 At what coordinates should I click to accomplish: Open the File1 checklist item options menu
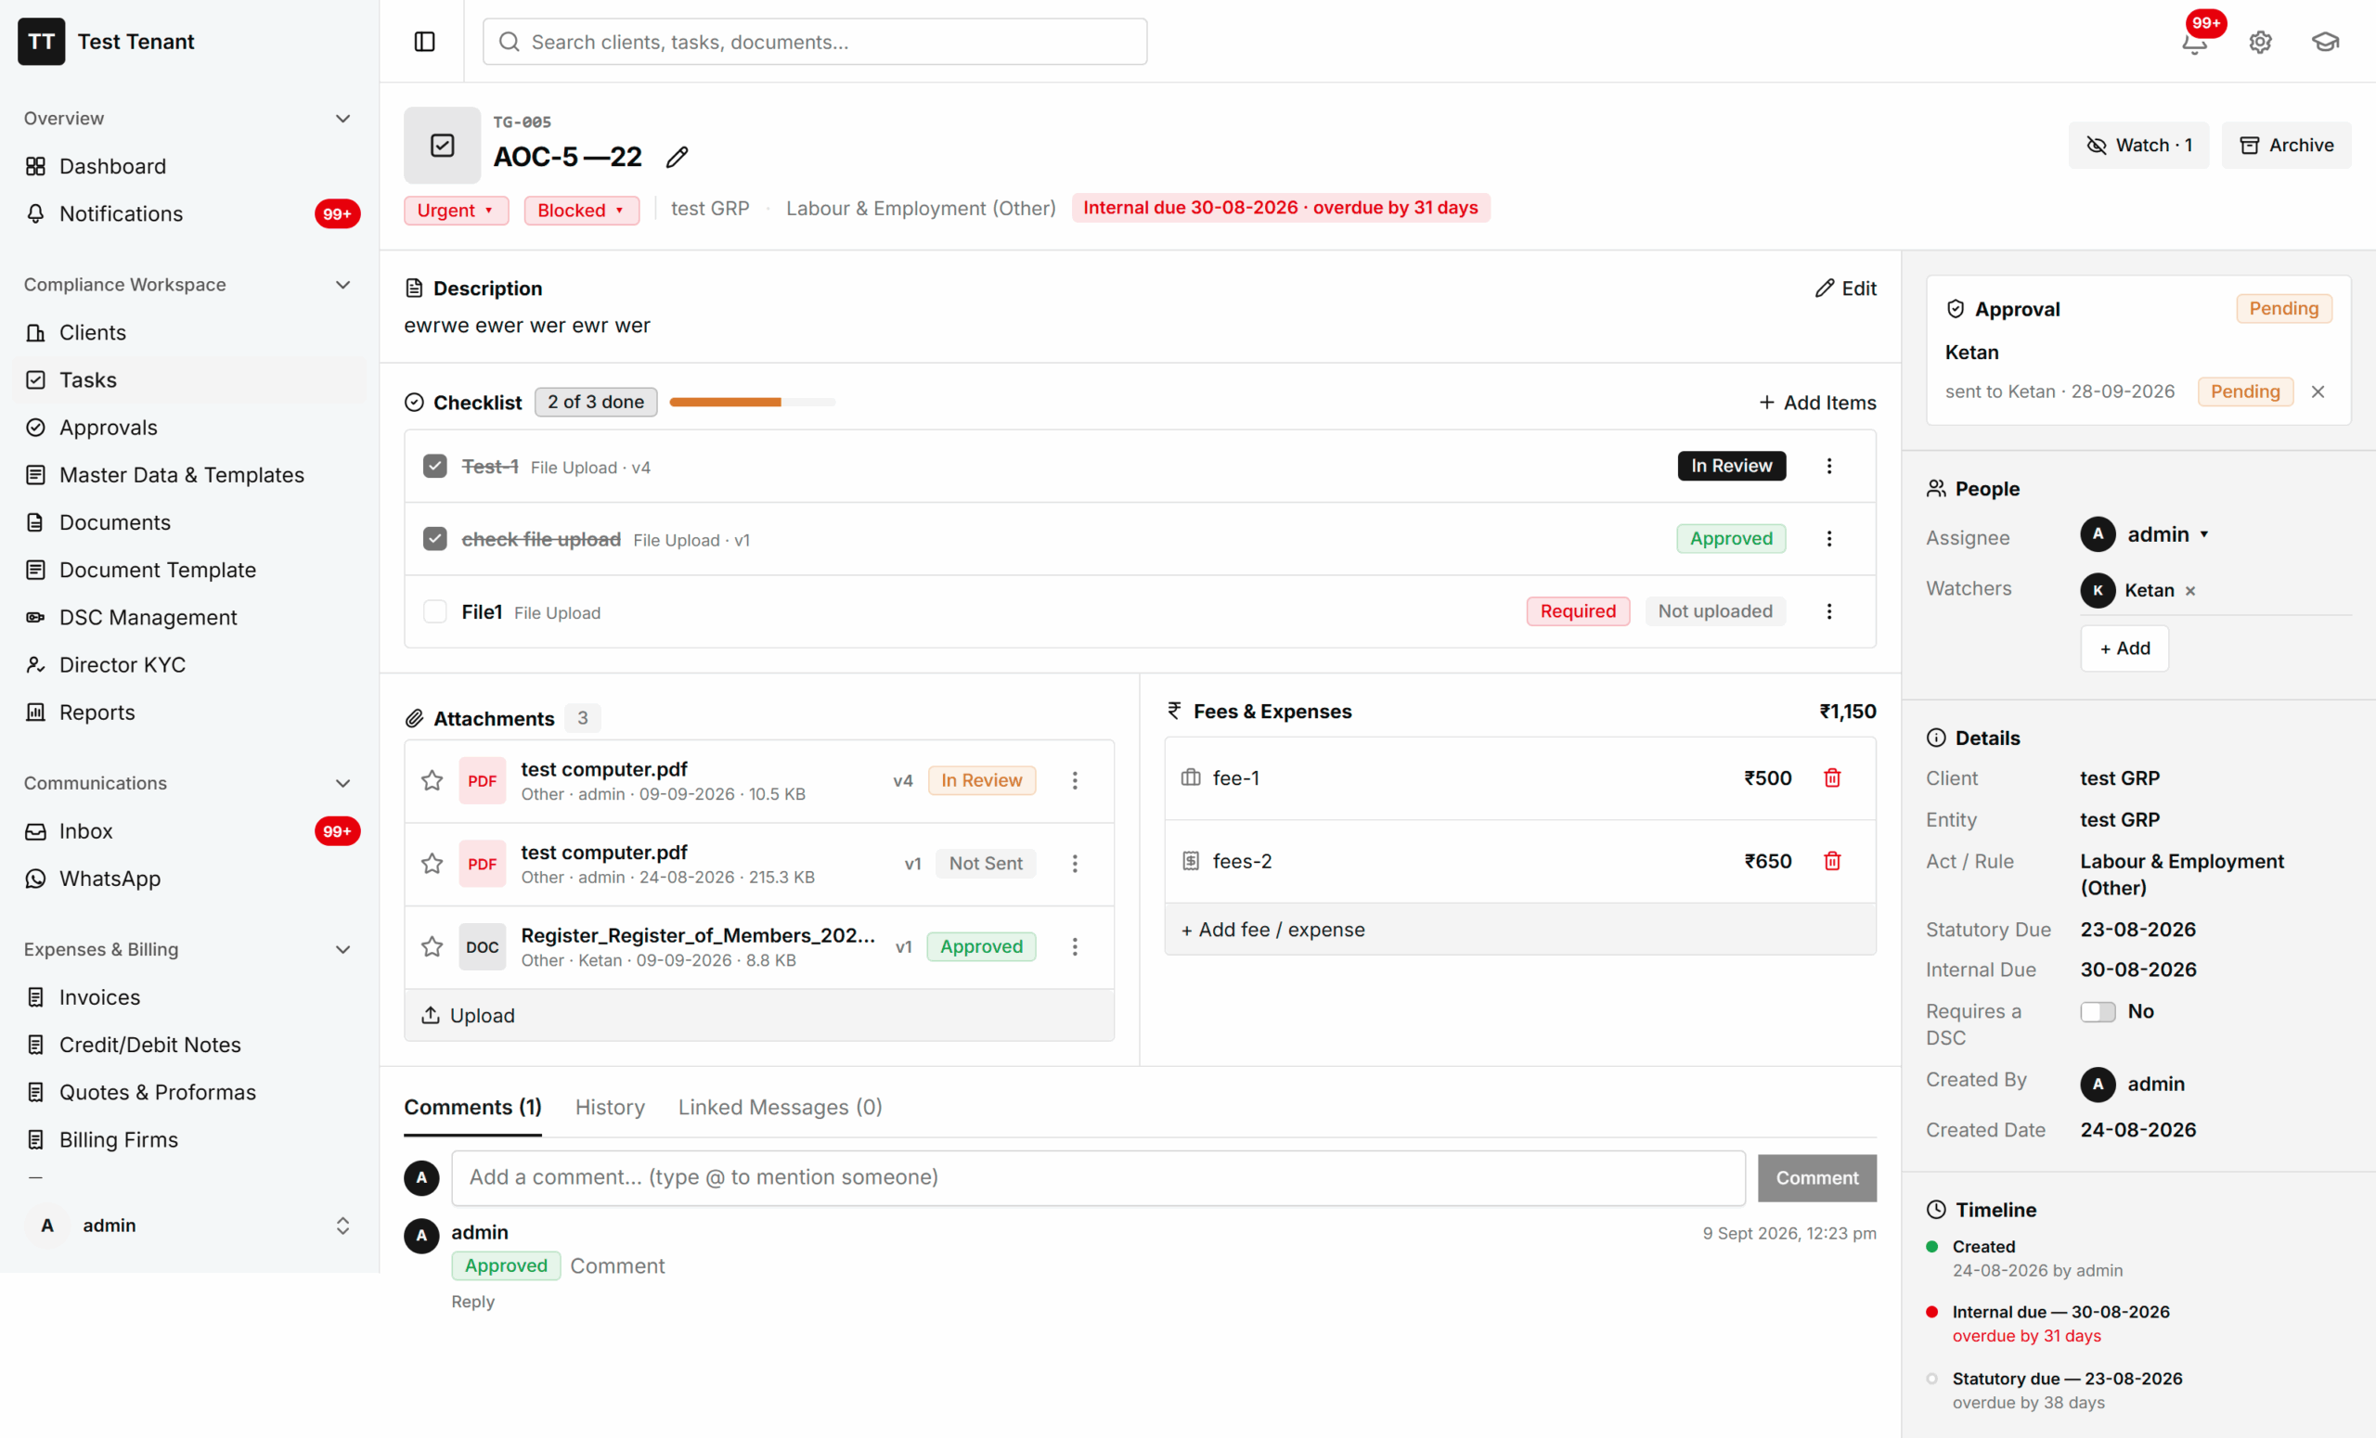(1829, 611)
